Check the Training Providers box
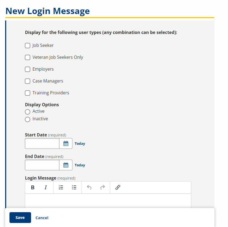Image resolution: width=228 pixels, height=227 pixels. coord(28,93)
